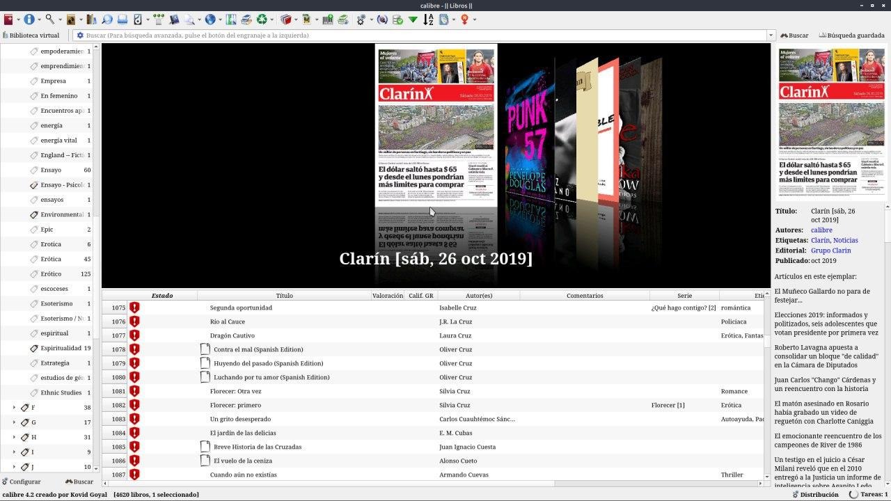Click the music player device icon
Image resolution: width=891 pixels, height=501 pixels.
click(x=137, y=19)
